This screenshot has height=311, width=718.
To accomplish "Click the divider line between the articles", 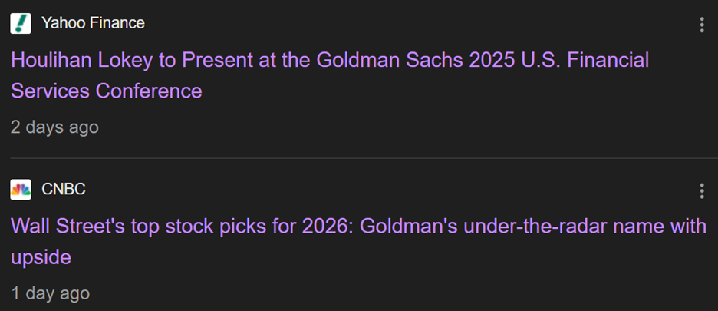I will point(359,159).
